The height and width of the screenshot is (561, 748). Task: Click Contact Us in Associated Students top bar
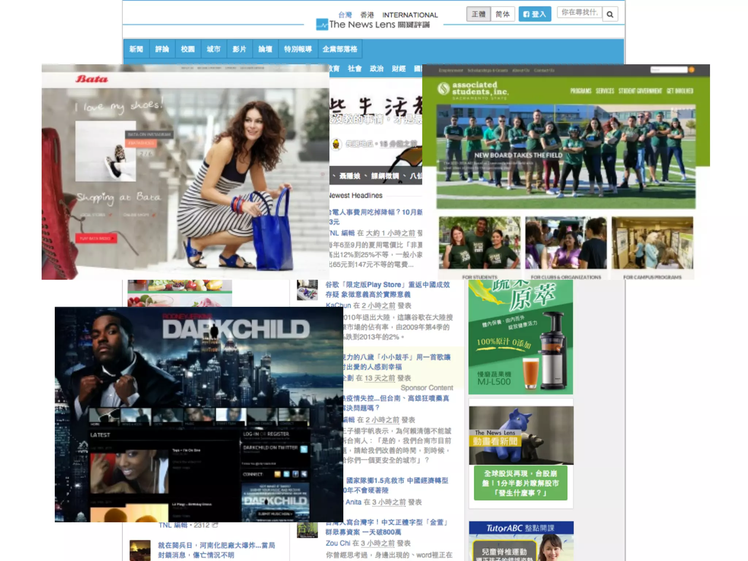click(x=544, y=70)
